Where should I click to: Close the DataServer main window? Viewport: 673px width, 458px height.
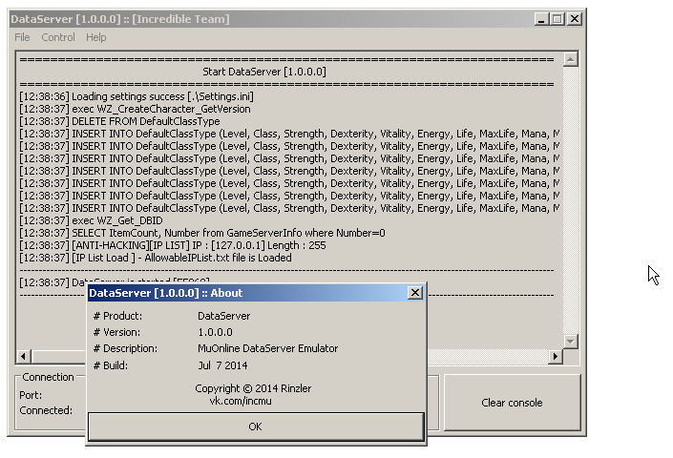(x=575, y=19)
